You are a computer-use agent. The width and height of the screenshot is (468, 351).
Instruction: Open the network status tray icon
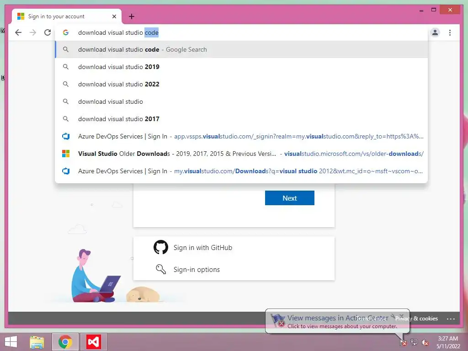tap(414, 342)
